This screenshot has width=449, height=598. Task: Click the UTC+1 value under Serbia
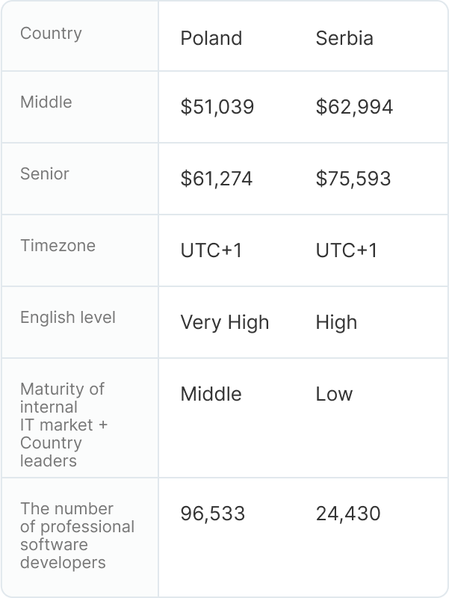pyautogui.click(x=347, y=250)
